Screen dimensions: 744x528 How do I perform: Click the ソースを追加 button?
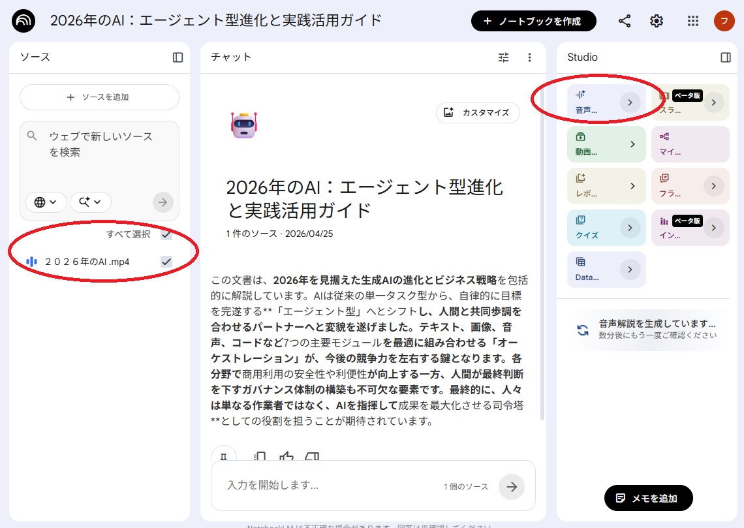(x=99, y=97)
